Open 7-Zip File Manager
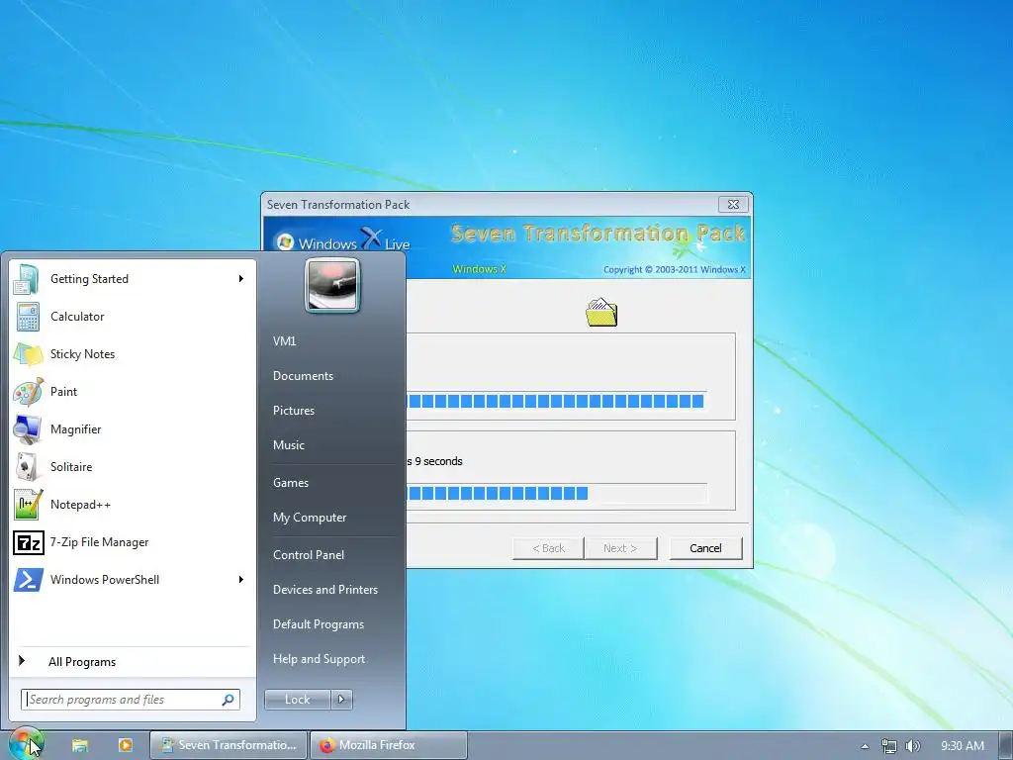The image size is (1013, 760). pos(132,542)
